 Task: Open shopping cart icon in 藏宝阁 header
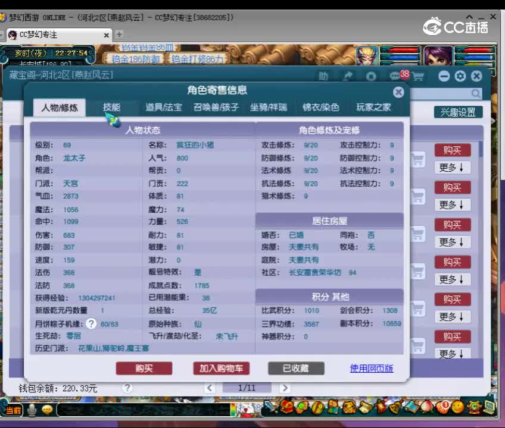point(418,76)
